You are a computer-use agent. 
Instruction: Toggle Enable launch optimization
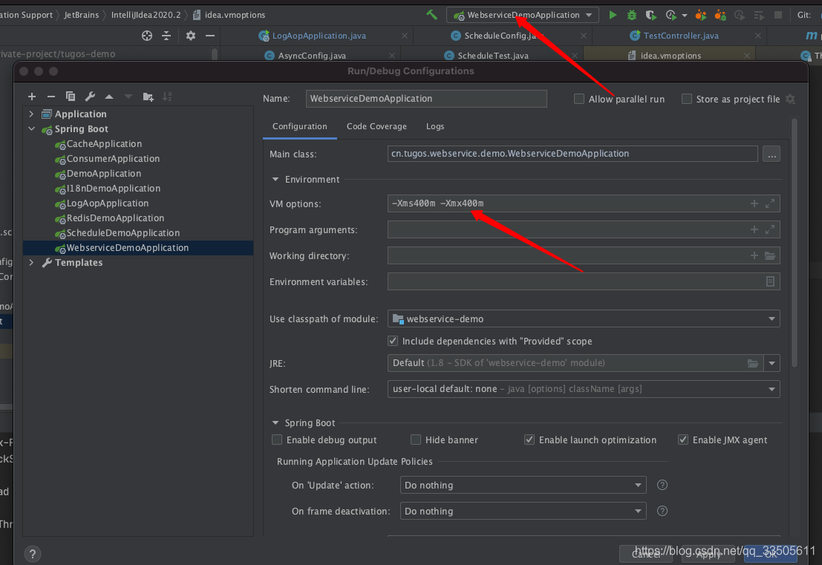(529, 440)
